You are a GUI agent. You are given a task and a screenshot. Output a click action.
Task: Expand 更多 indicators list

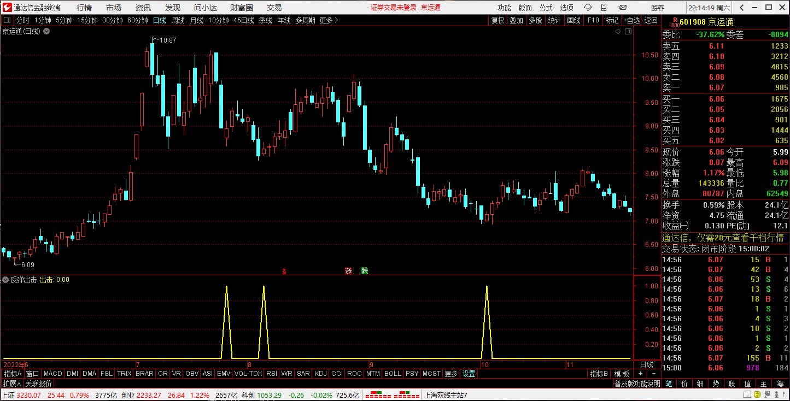click(451, 374)
